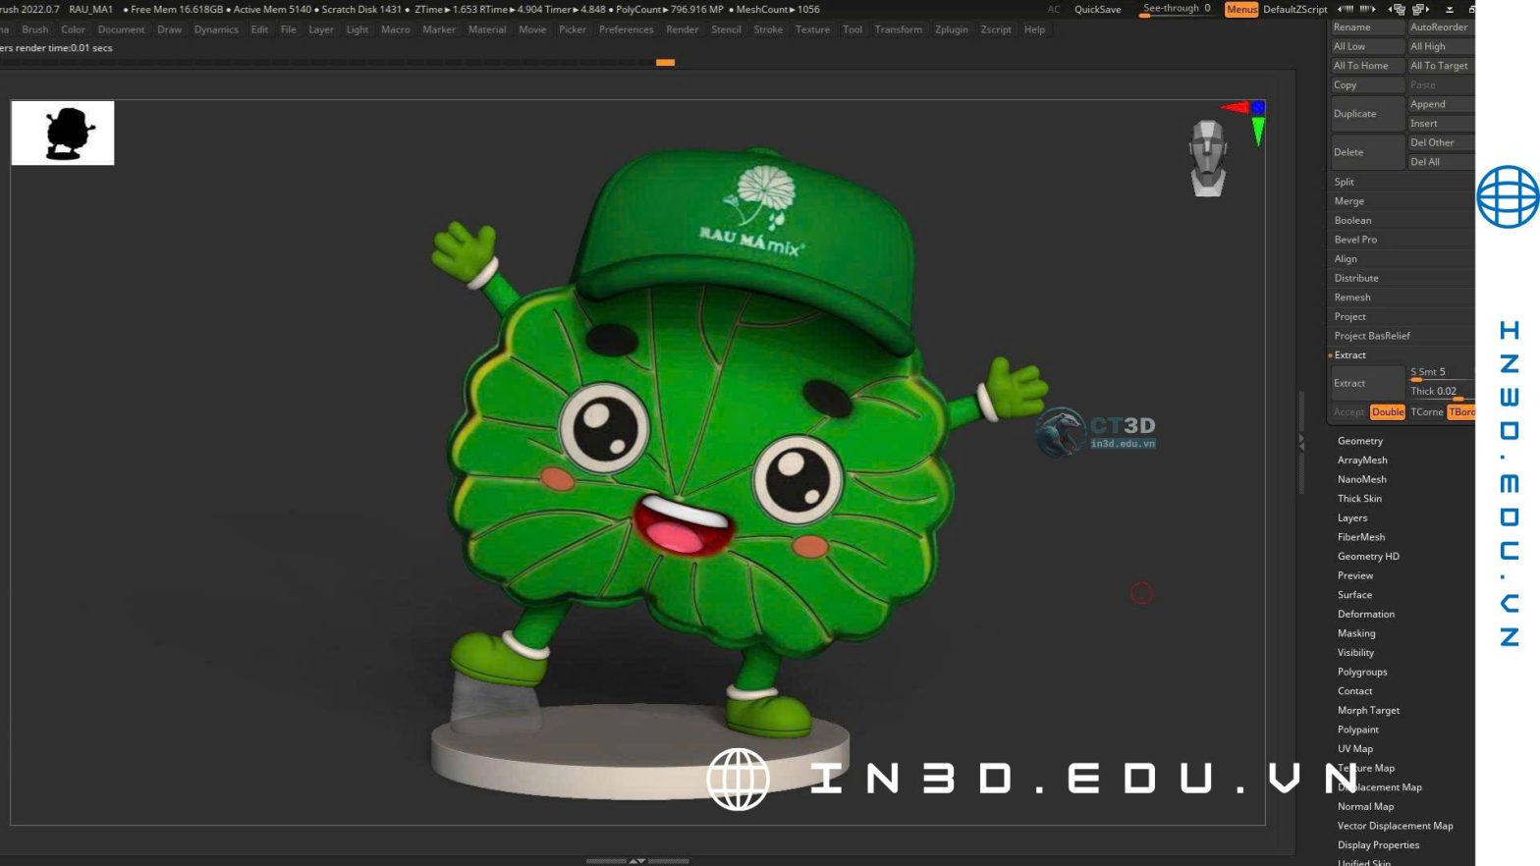Click the head orientation gizmo in viewport
The height and width of the screenshot is (866, 1540).
pos(1207,158)
